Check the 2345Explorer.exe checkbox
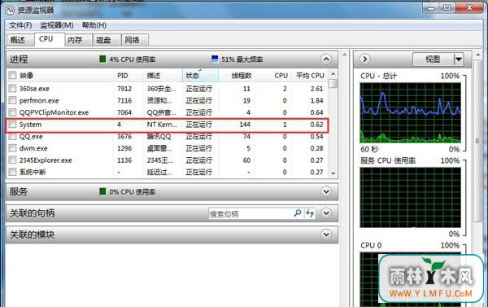Image resolution: width=488 pixels, height=307 pixels. click(12, 160)
